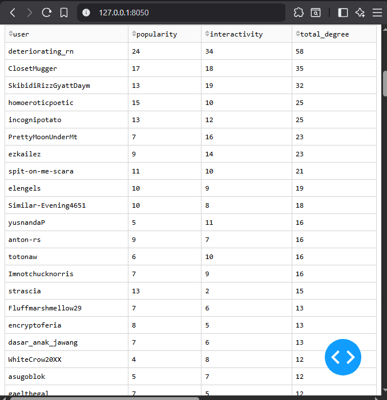Select the ezkailez user cell
387x400 pixels.
[66, 154]
